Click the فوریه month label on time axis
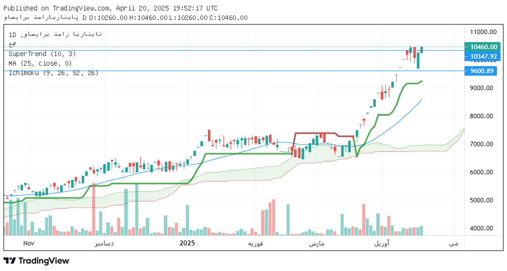The height and width of the screenshot is (271, 507). pos(256,243)
